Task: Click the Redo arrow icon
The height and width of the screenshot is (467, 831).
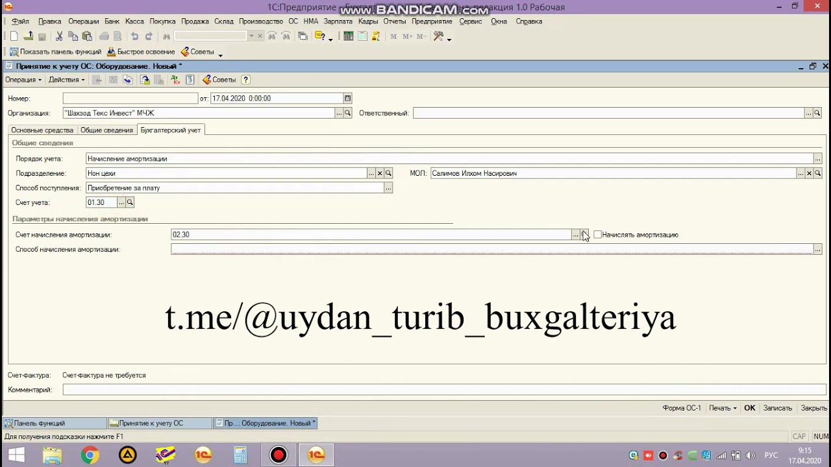Action: pos(149,36)
